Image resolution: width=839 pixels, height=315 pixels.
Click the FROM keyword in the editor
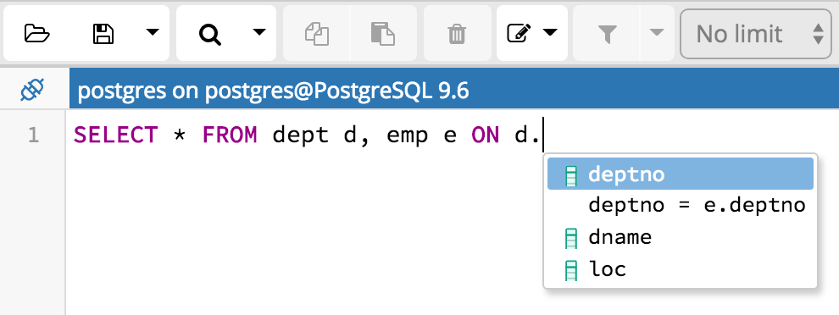click(230, 135)
